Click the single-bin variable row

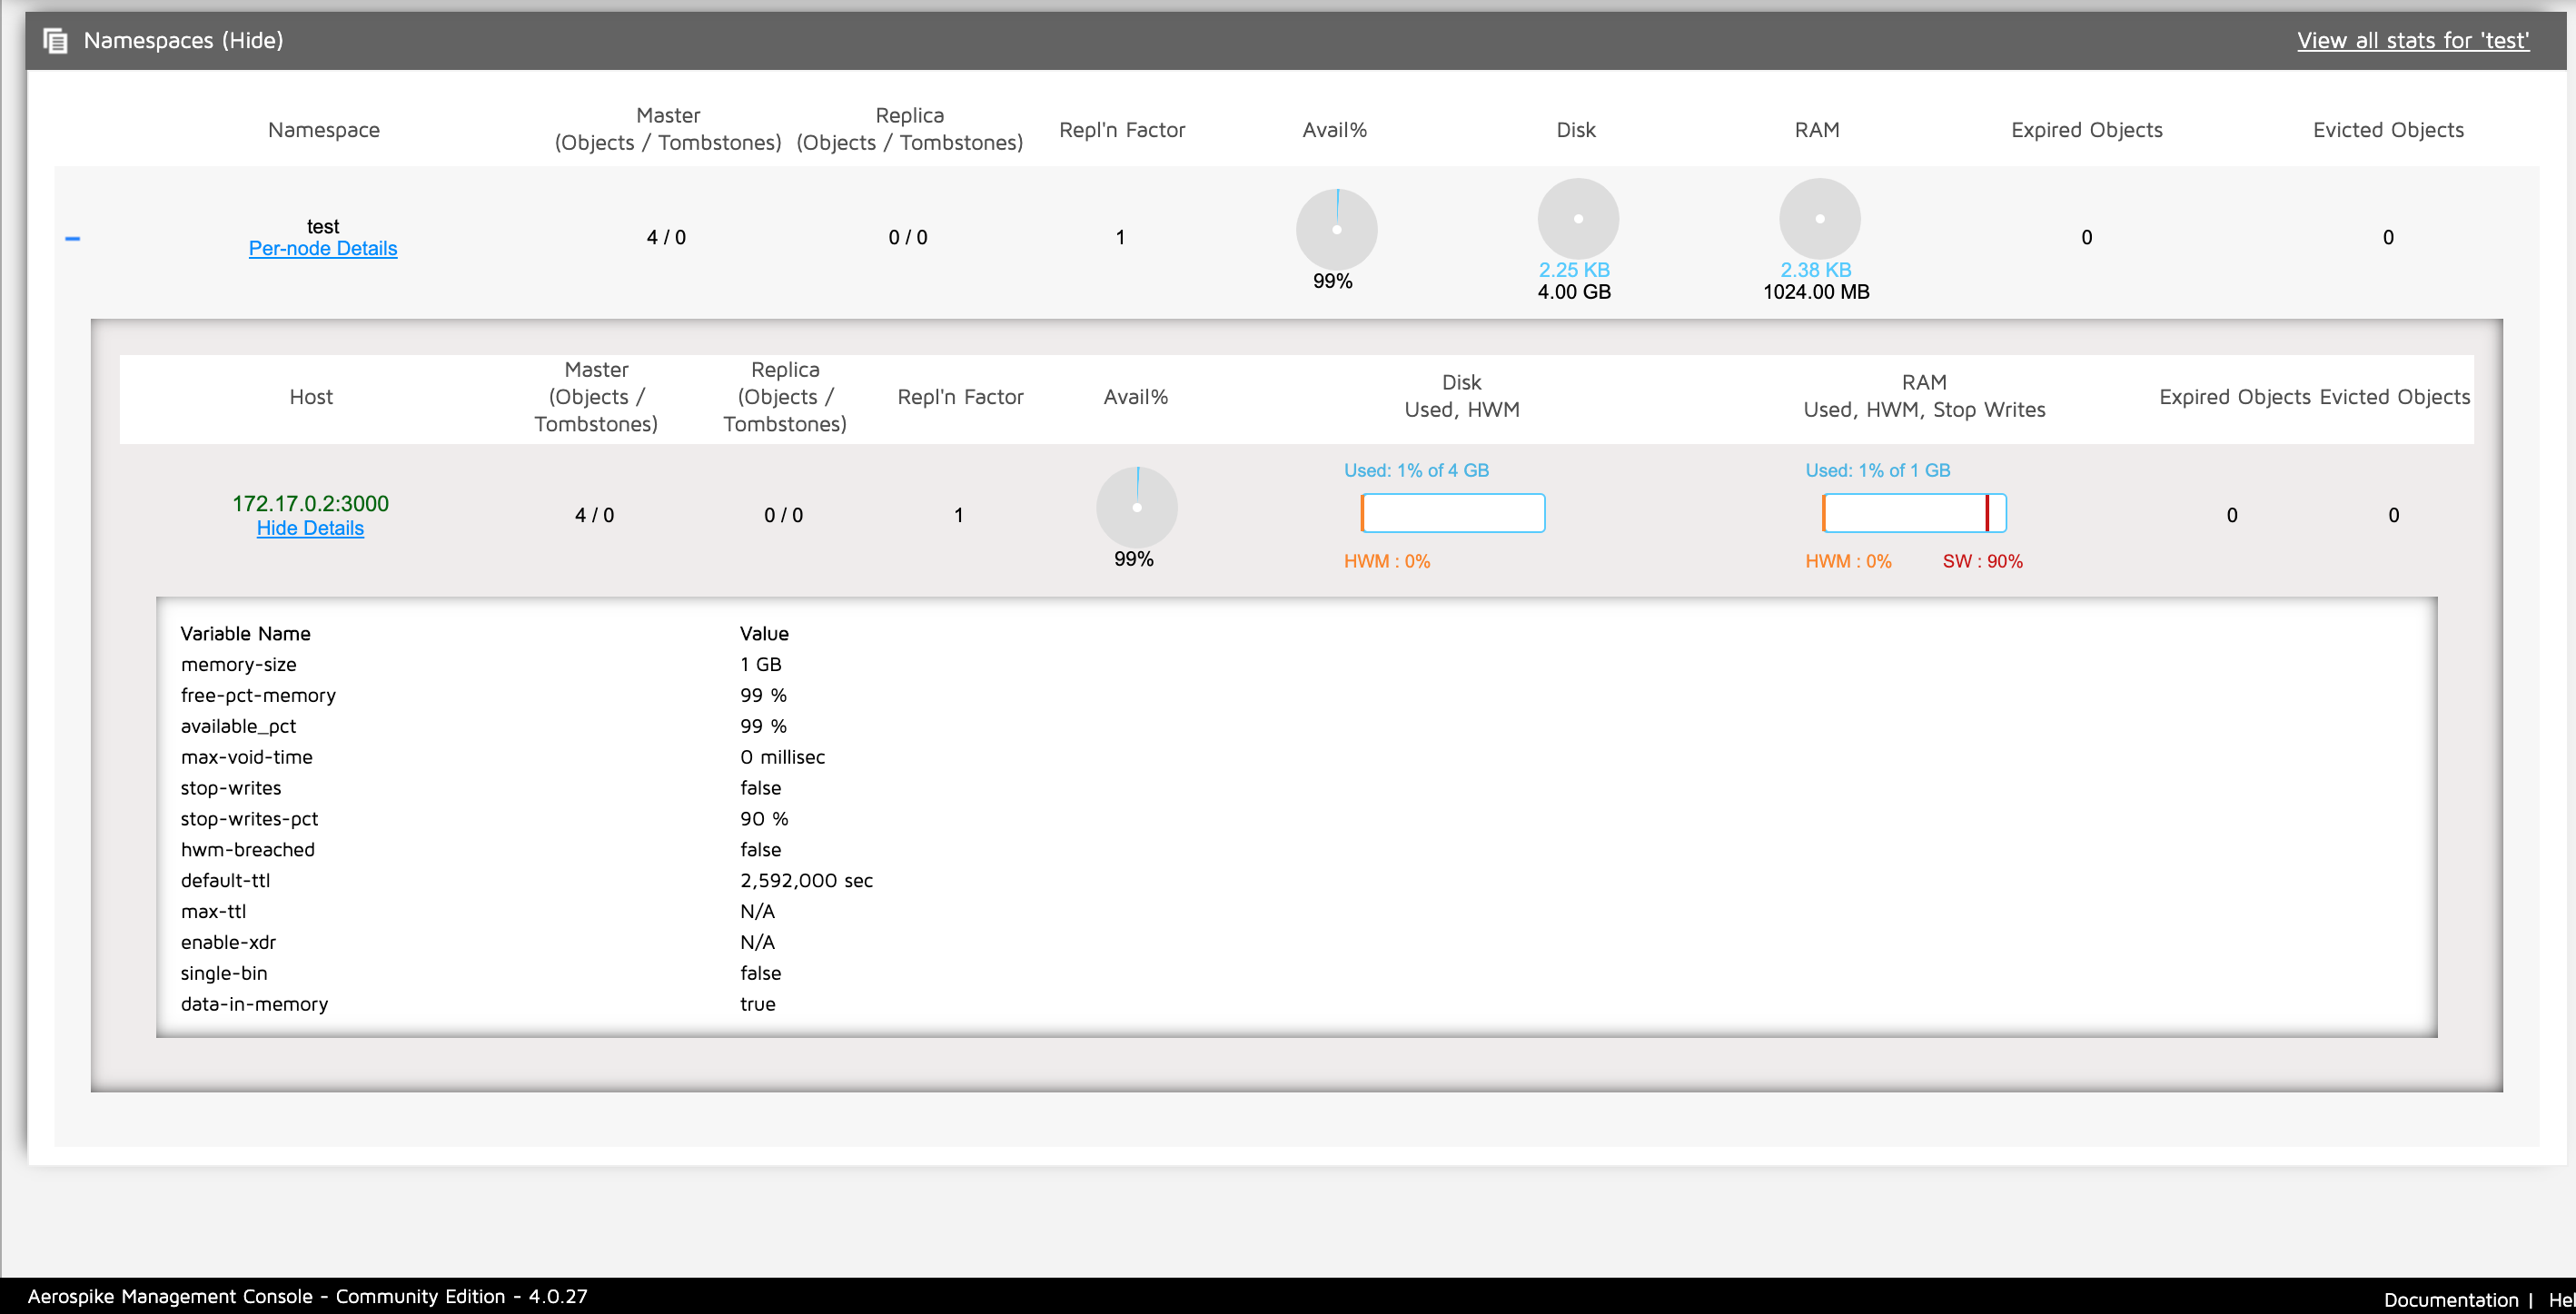(1296, 973)
